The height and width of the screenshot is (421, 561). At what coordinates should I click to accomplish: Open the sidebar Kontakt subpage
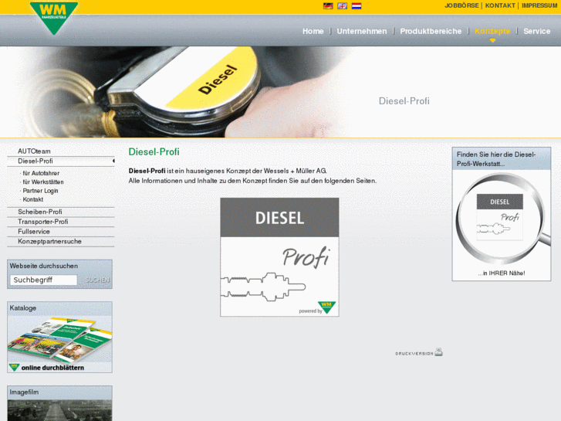33,199
